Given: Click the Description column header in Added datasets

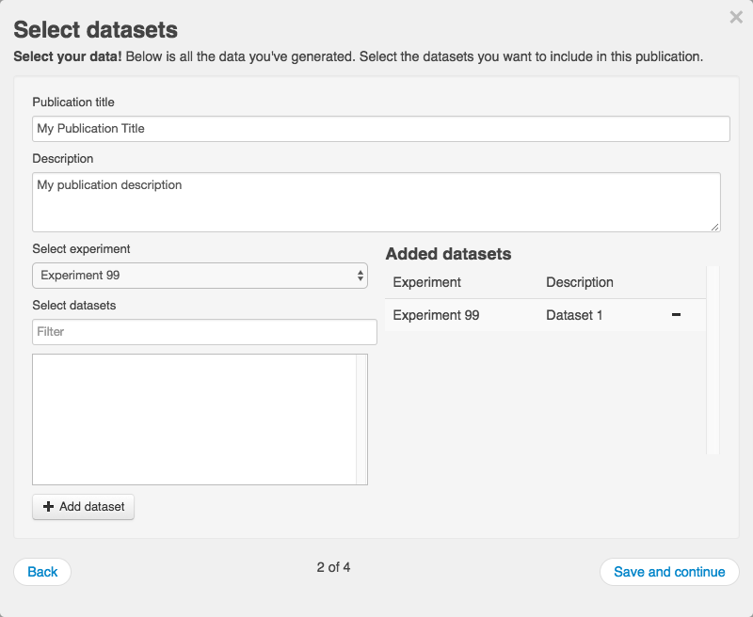Looking at the screenshot, I should (580, 282).
